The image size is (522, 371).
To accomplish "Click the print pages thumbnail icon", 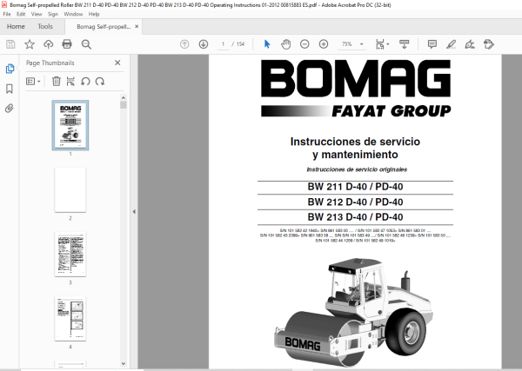I will tap(70, 81).
